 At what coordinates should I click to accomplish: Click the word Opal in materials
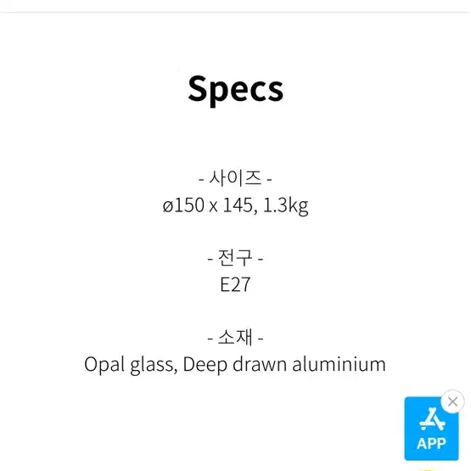click(104, 365)
